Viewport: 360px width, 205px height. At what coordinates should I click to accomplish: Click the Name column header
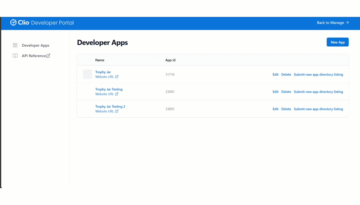(100, 60)
